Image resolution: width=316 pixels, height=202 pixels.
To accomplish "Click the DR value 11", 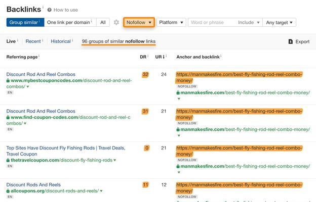I will click(145, 185).
